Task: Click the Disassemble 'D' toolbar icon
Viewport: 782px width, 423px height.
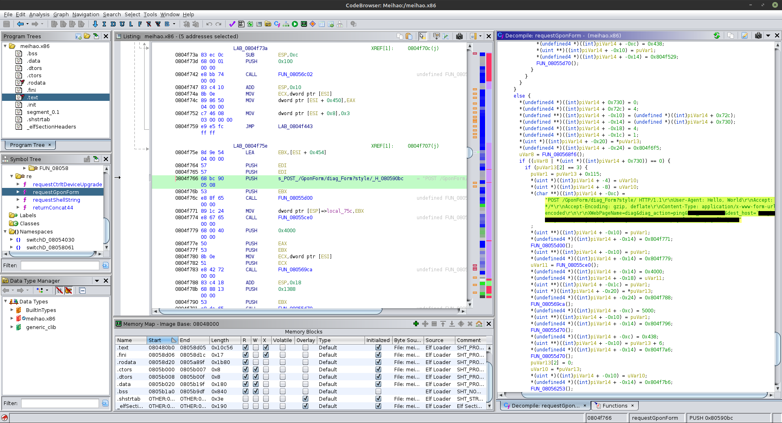Action: click(113, 24)
